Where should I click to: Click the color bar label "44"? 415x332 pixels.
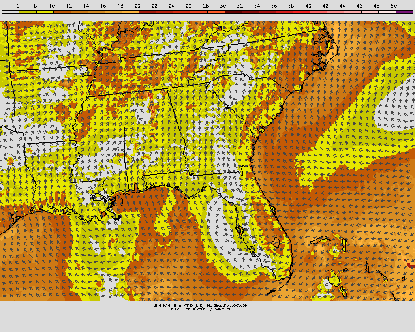(342, 6)
